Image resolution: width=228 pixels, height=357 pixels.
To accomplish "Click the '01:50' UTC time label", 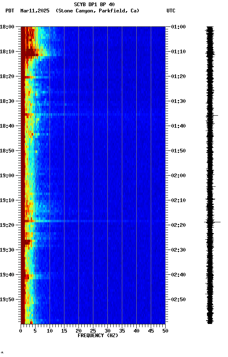I will 178,151.
